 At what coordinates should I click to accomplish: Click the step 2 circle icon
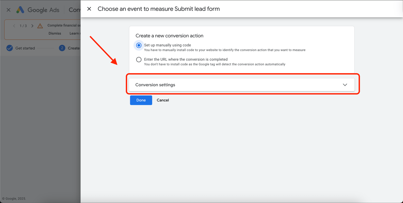[62, 48]
